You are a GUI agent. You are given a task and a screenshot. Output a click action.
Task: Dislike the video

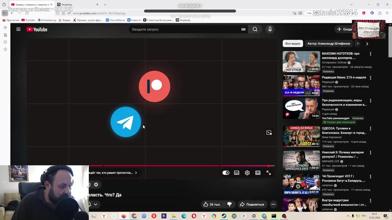pos(229,204)
